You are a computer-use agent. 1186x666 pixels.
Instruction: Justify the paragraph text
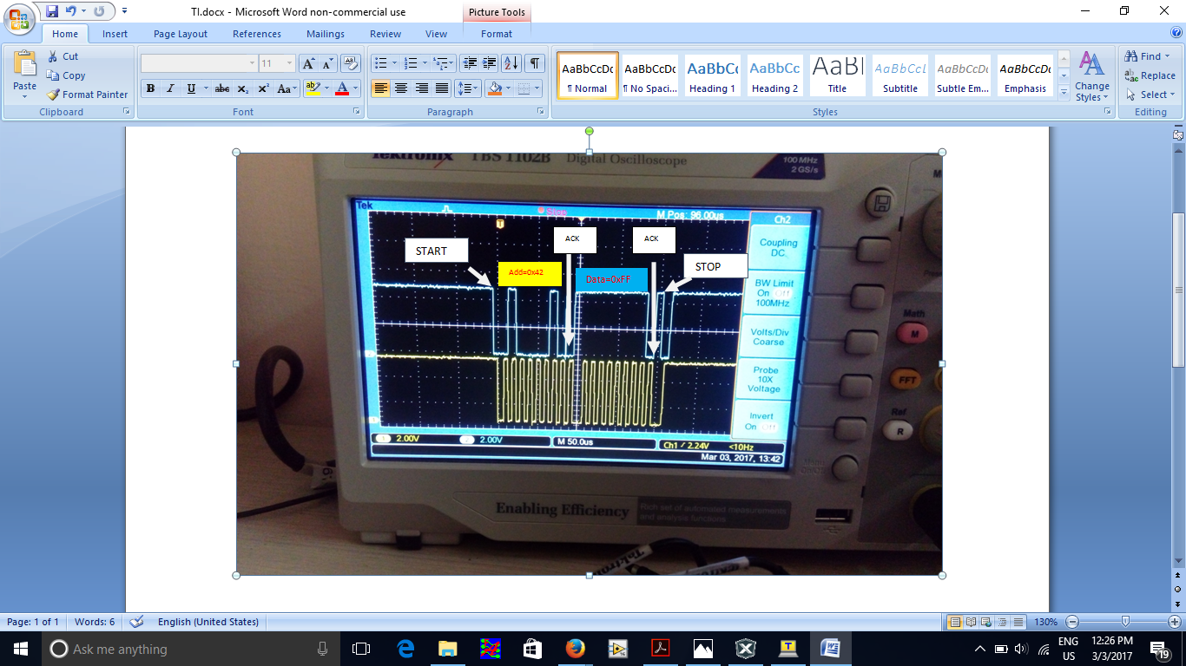coord(443,88)
